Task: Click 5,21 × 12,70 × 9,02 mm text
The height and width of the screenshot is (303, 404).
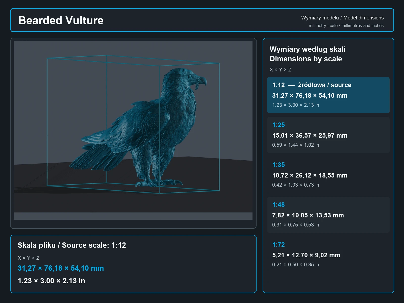Action: pos(306,255)
